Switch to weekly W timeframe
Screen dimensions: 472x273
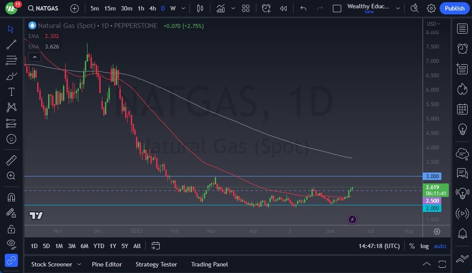[x=173, y=8]
